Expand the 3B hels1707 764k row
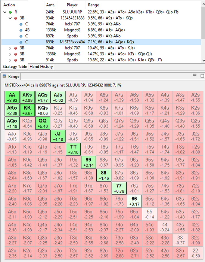This screenshot has height=262, width=205. point(10,48)
